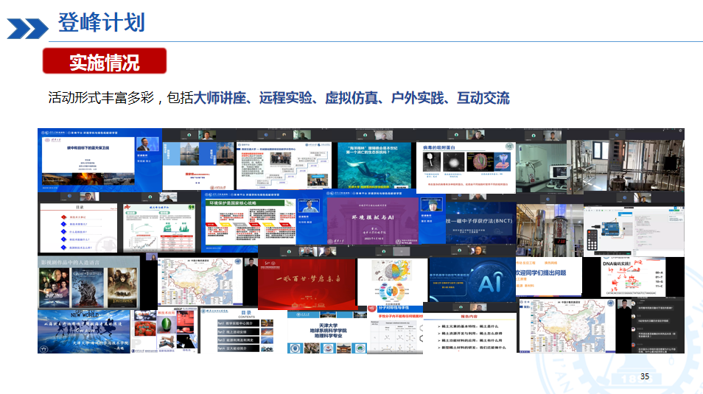Screen dimensions: 703x394
Task: Open the red 一眼百廿·梦启东南 slide
Action: click(307, 284)
